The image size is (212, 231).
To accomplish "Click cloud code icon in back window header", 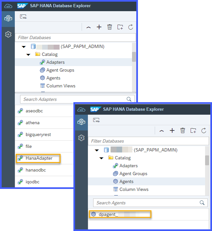I will click(8, 6).
